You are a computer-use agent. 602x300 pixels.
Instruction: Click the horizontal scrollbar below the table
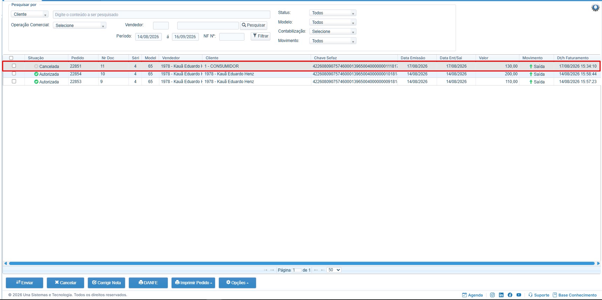click(302, 263)
